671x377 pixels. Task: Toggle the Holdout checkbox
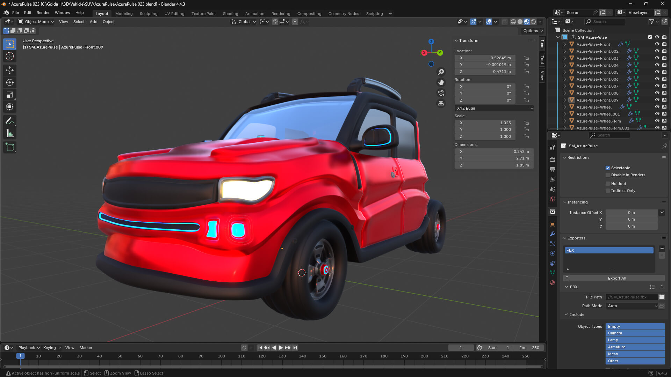click(x=608, y=183)
